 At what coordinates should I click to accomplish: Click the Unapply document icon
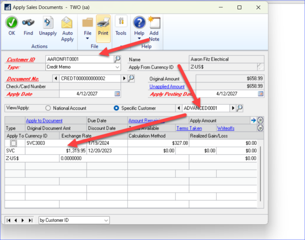click(x=48, y=22)
